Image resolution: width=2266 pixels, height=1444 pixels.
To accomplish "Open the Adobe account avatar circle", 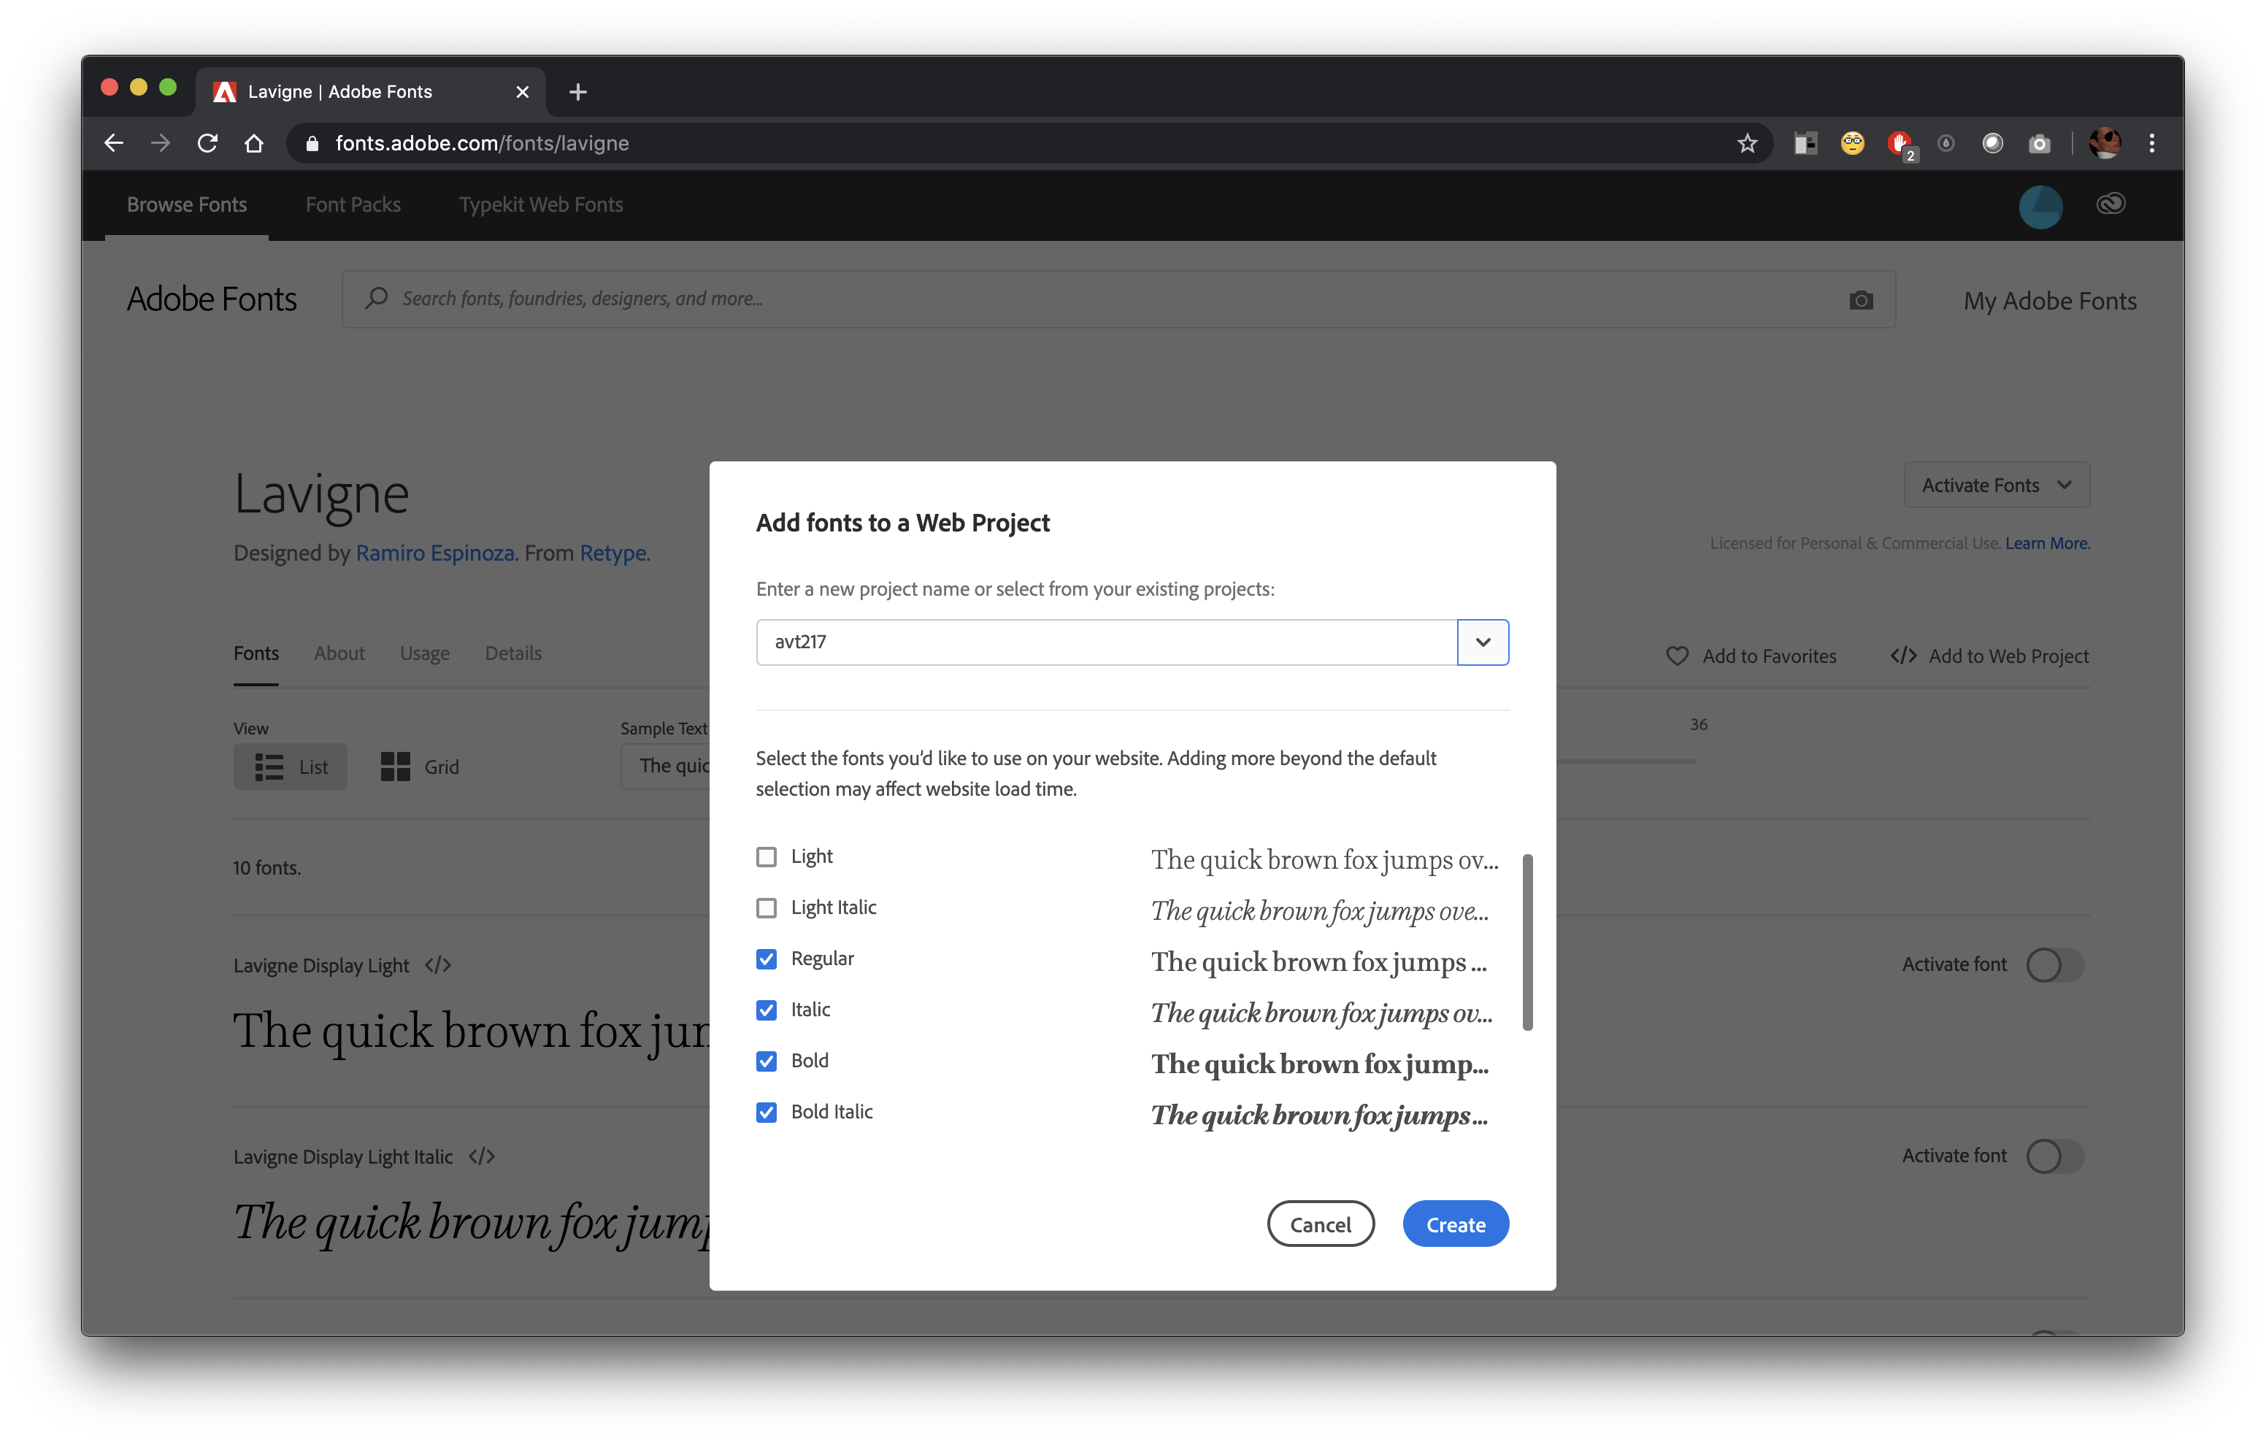I will [x=2040, y=206].
